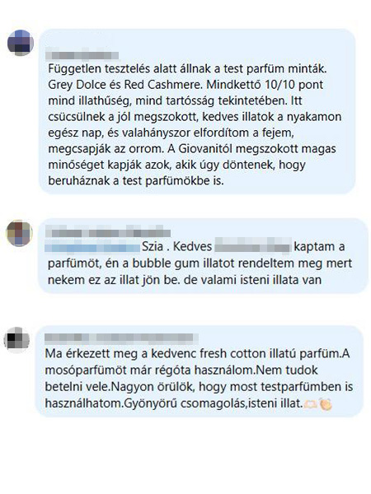Open the blurred author name above 'Ma érkezett meg'
Viewport: 371px width, 494px height.
pyautogui.click(x=121, y=338)
